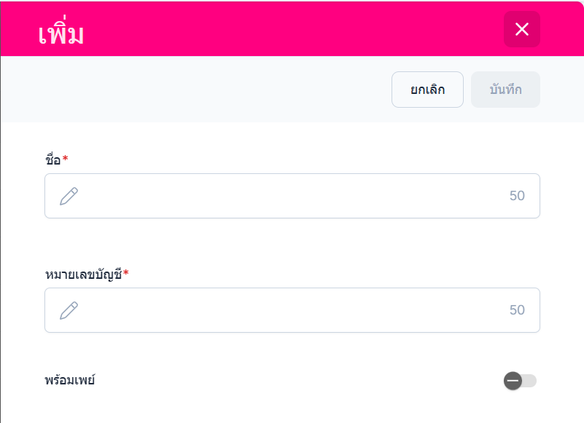Screen dimensions: 584x423
Task: Click the 50 counter in ชื่อ field
Action: [517, 196]
